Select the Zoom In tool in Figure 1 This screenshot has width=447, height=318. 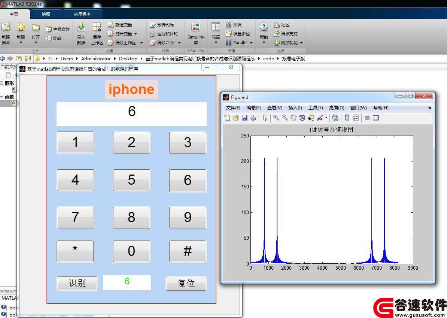point(276,118)
